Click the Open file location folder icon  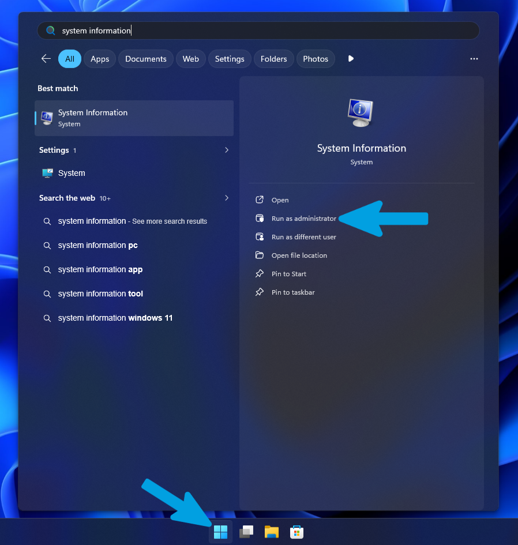pos(260,255)
